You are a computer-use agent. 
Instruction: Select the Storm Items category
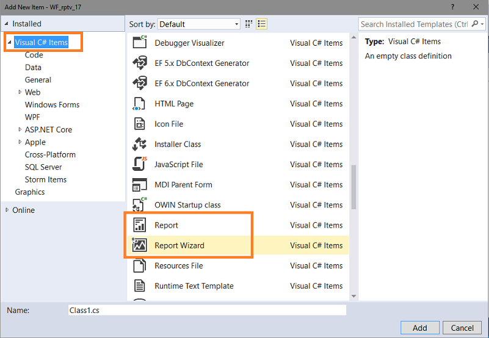pos(46,179)
